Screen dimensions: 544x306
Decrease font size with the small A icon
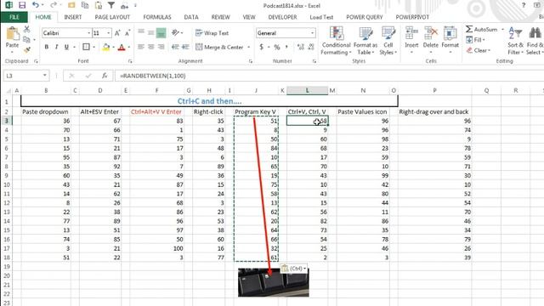point(127,33)
